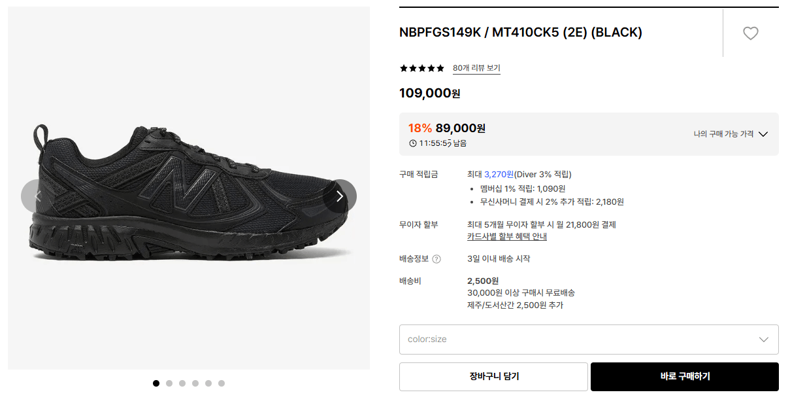Image resolution: width=790 pixels, height=401 pixels.
Task: Click the 장바구니 담기 button
Action: tap(493, 377)
